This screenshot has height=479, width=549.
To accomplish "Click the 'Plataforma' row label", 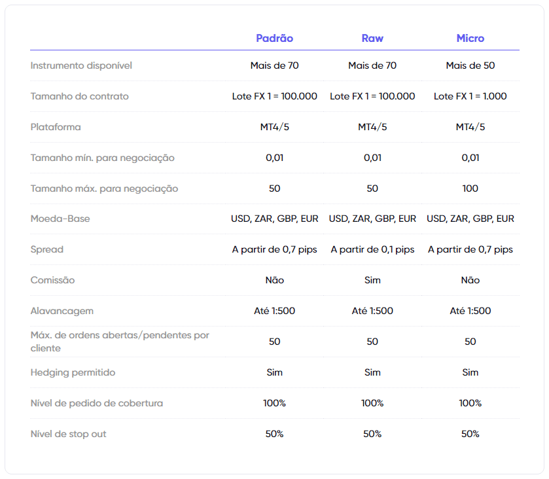I will tap(56, 127).
